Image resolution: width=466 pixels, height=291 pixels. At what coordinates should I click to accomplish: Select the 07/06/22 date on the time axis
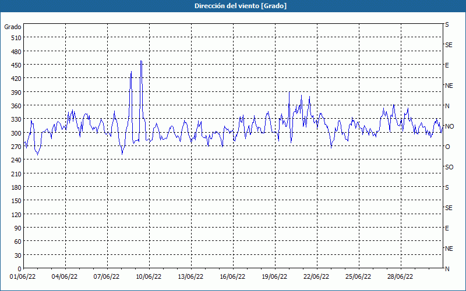point(107,277)
